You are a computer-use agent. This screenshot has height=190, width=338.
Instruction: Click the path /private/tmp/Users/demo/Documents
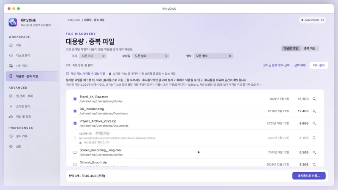pos(104,125)
